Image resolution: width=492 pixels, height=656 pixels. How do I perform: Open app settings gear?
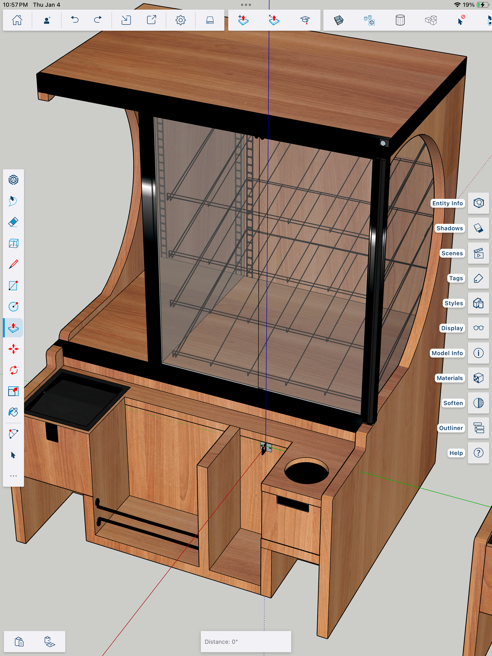click(x=180, y=20)
